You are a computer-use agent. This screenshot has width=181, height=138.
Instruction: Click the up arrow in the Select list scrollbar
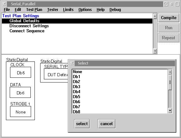170,72
